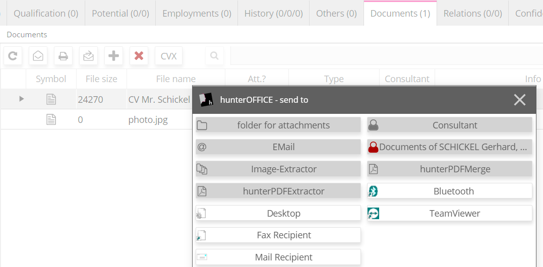Switch to the Potential (0/0) tab
543x267 pixels.
[120, 14]
